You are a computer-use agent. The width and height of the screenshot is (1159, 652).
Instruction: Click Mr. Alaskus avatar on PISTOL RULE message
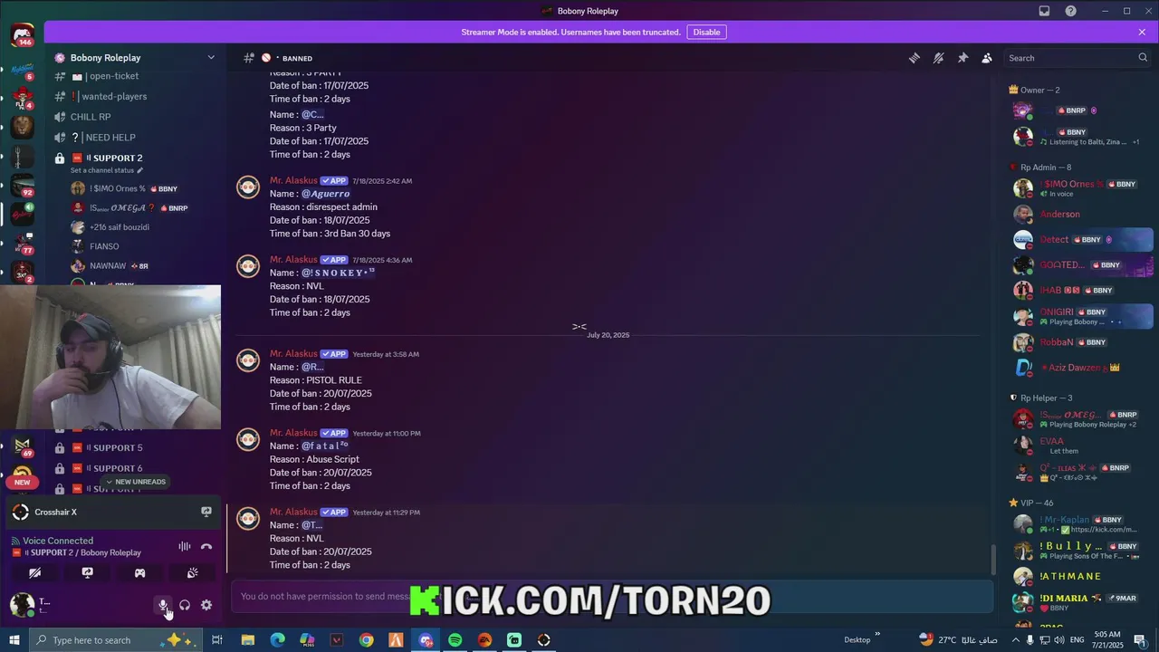point(248,360)
